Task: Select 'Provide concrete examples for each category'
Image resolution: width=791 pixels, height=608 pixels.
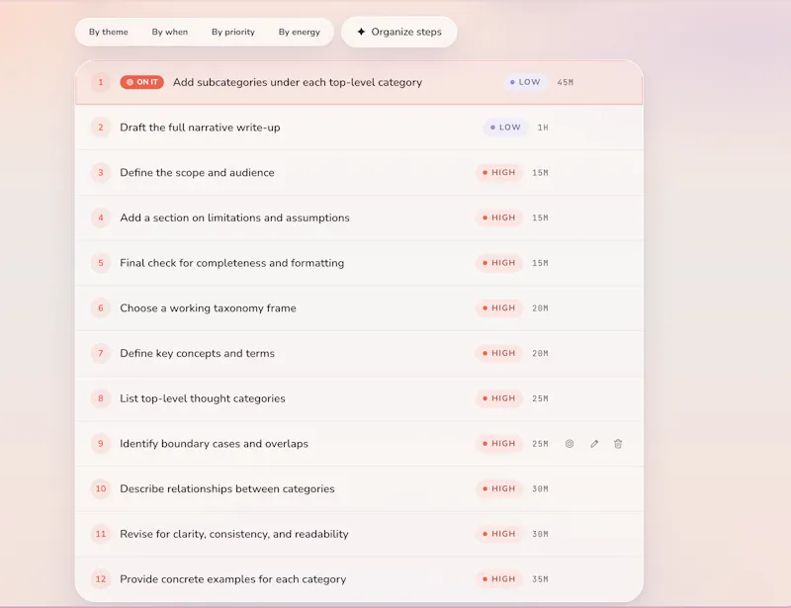Action: tap(233, 579)
